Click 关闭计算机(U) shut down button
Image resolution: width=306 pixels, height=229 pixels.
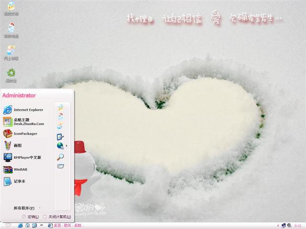pos(57,217)
